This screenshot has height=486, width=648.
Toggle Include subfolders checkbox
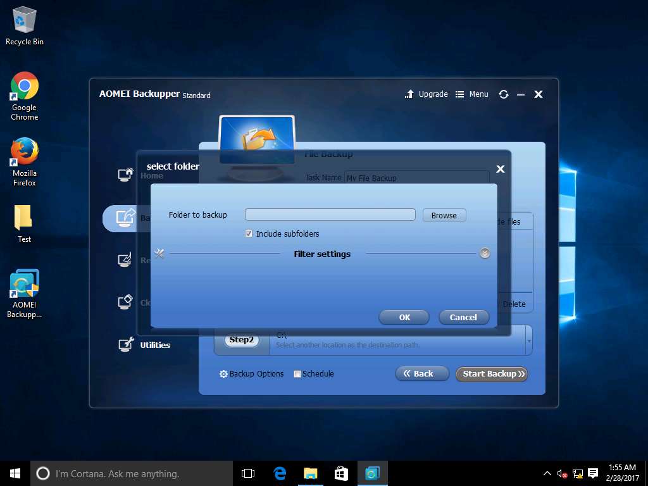pyautogui.click(x=249, y=234)
